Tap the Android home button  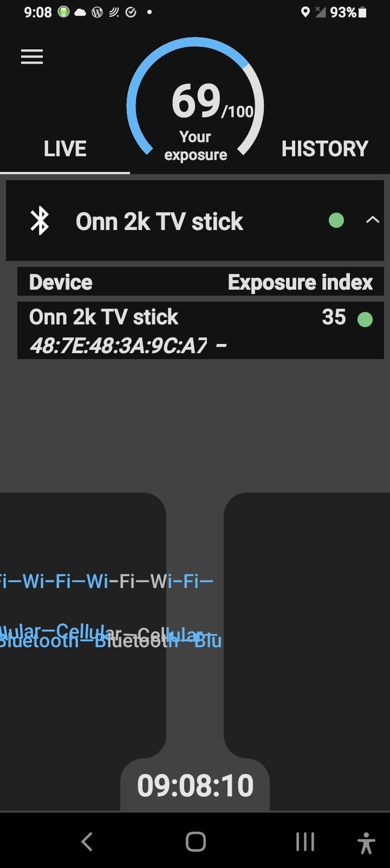click(196, 841)
